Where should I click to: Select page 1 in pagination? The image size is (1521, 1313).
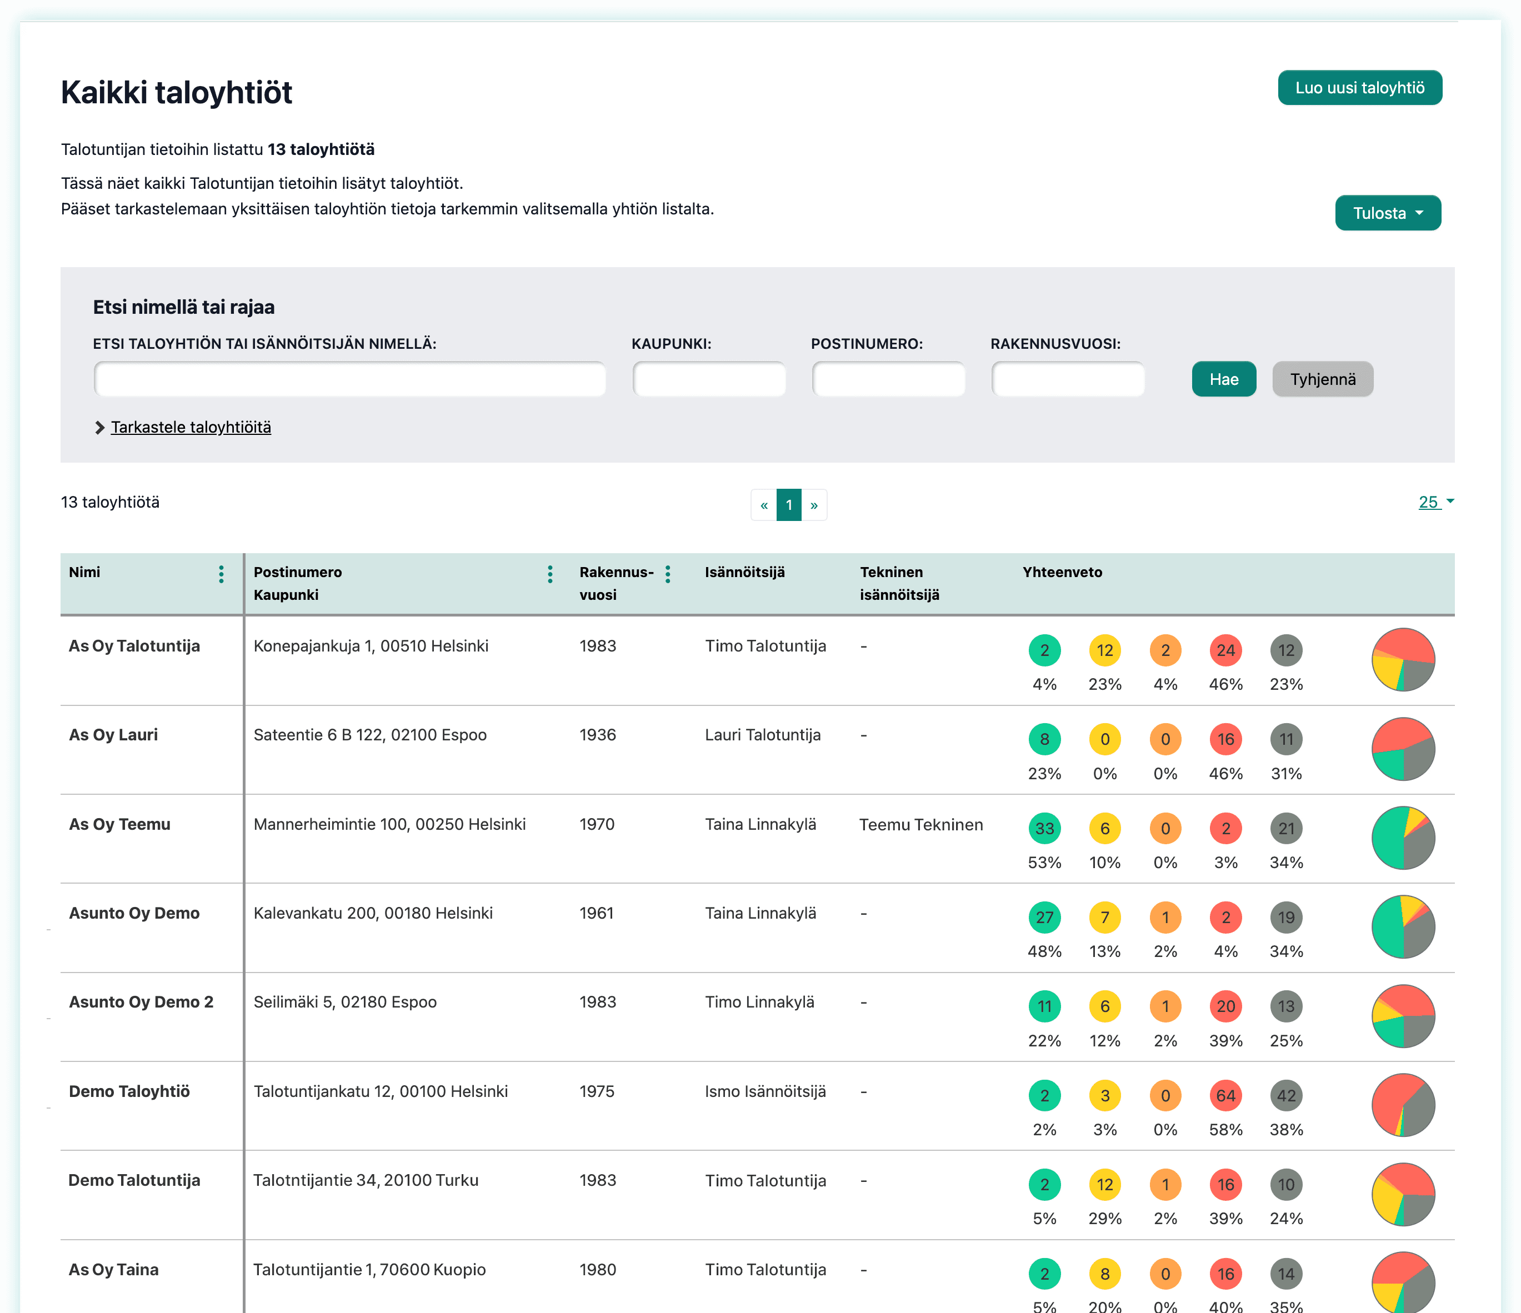click(x=789, y=505)
